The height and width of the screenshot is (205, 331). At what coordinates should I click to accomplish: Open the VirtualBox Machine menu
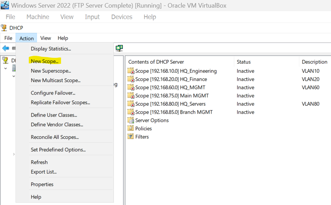pos(38,17)
